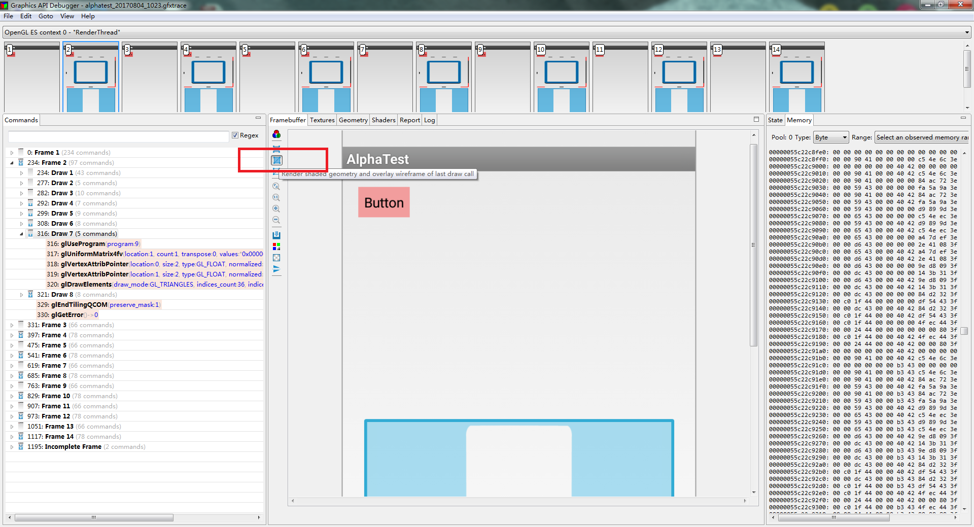974x527 pixels.
Task: Click the save framebuffer image icon
Action: pyautogui.click(x=276, y=235)
